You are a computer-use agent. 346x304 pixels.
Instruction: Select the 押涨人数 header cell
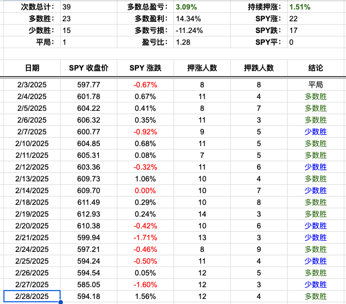coord(202,68)
